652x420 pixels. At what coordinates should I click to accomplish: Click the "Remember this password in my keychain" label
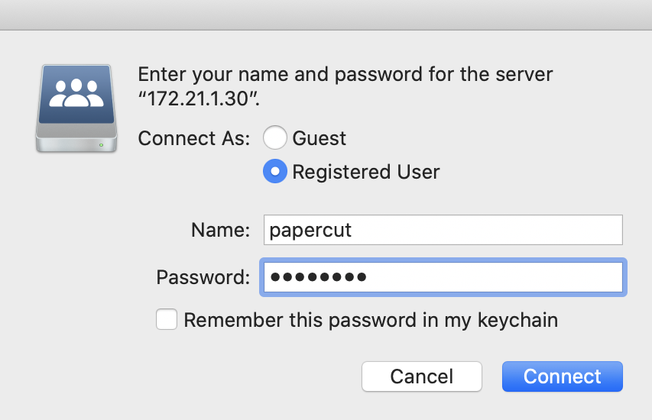coord(371,320)
